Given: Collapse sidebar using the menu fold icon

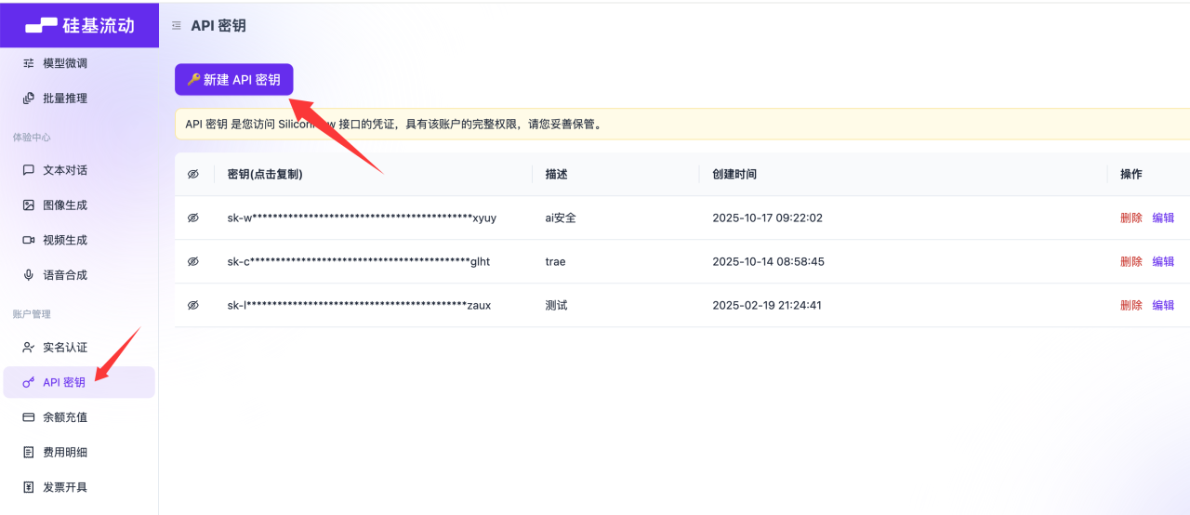Looking at the screenshot, I should [177, 26].
